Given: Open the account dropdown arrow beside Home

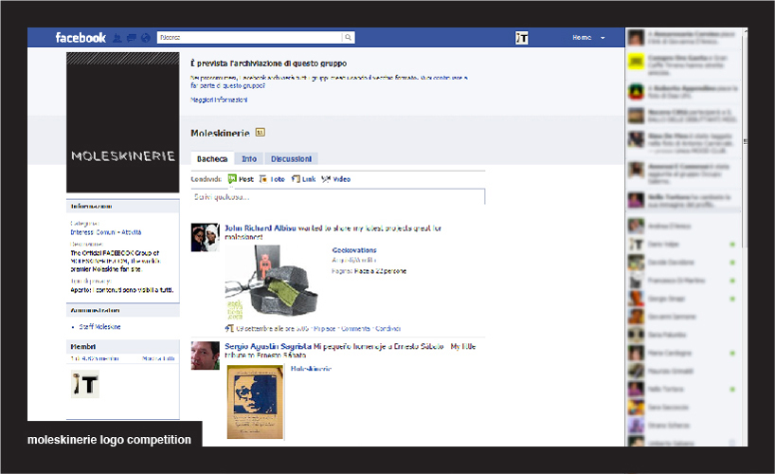Looking at the screenshot, I should tap(603, 38).
